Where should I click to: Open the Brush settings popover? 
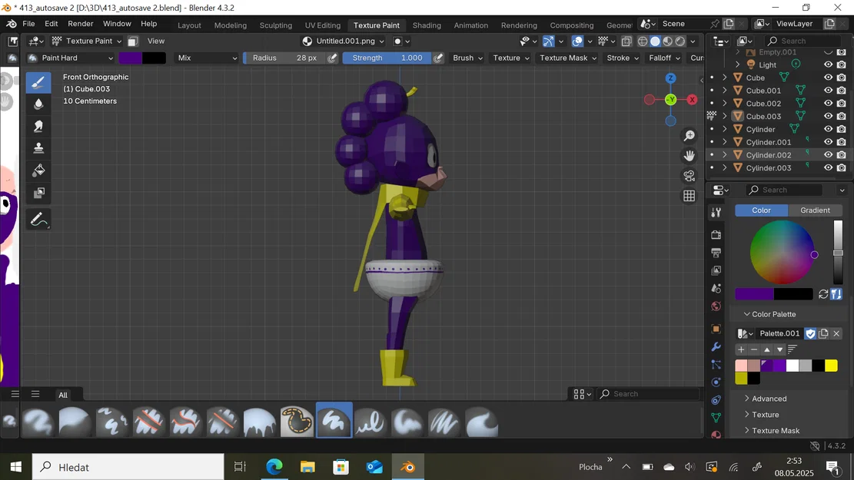click(x=468, y=58)
